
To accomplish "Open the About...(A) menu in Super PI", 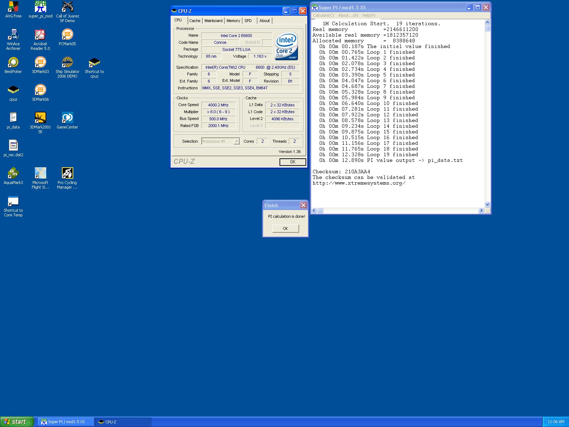I will (x=348, y=15).
